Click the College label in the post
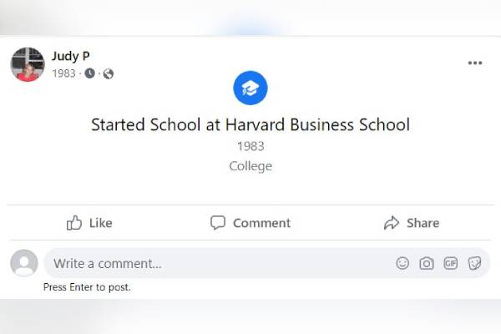The image size is (501, 334). [250, 166]
